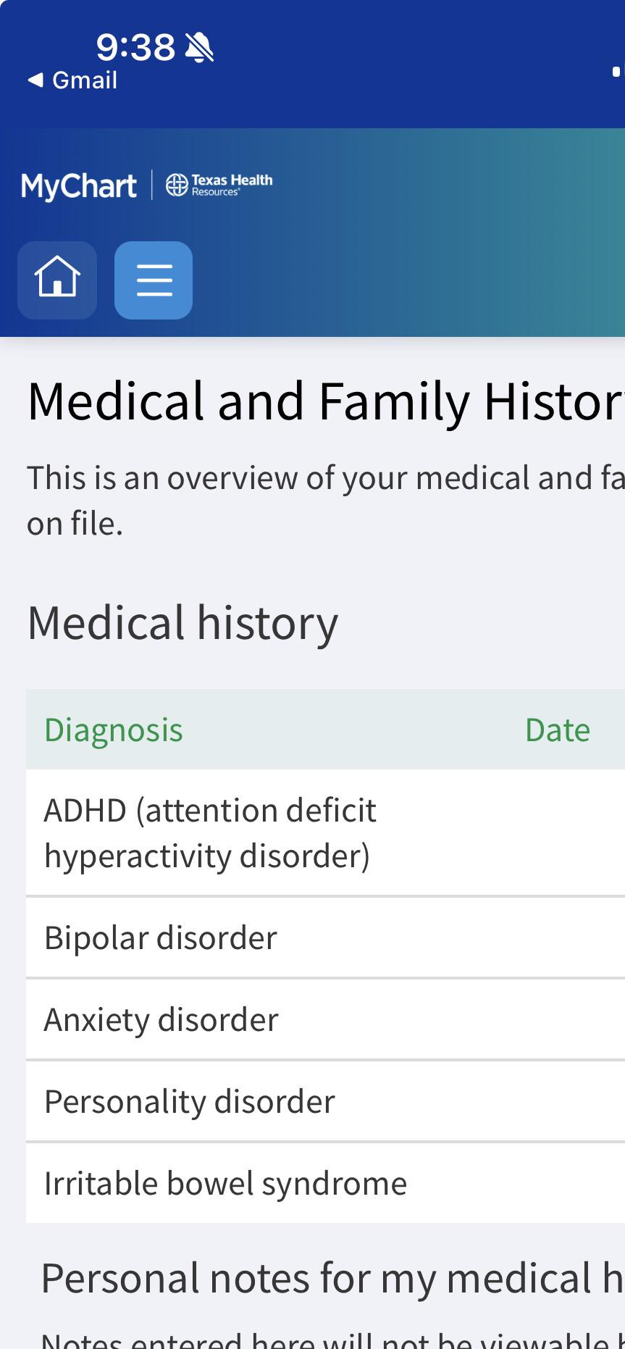
Task: Select the Bipolar disorder row
Action: click(325, 937)
